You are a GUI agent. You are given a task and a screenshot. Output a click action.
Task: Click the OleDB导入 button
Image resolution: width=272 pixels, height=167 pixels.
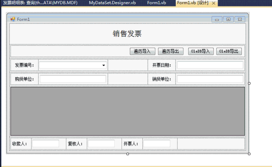[x=201, y=51]
